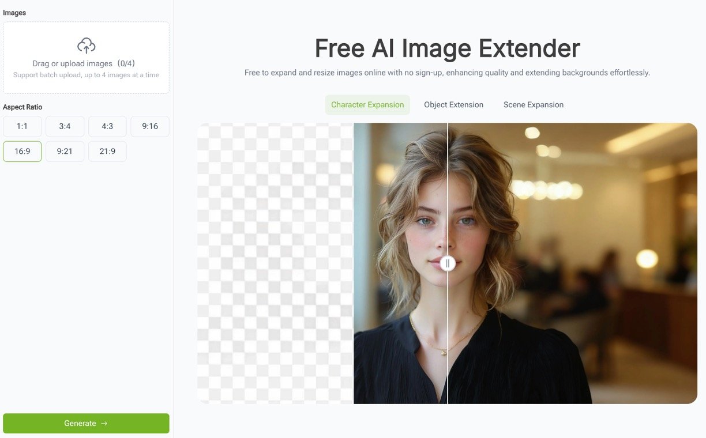Click the Images panel label
Image resolution: width=706 pixels, height=438 pixels.
tap(15, 12)
